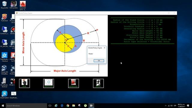Image resolution: width=192 pixels, height=108 pixels.
Task: Open the Action Center notifications icon
Action: coord(188,106)
